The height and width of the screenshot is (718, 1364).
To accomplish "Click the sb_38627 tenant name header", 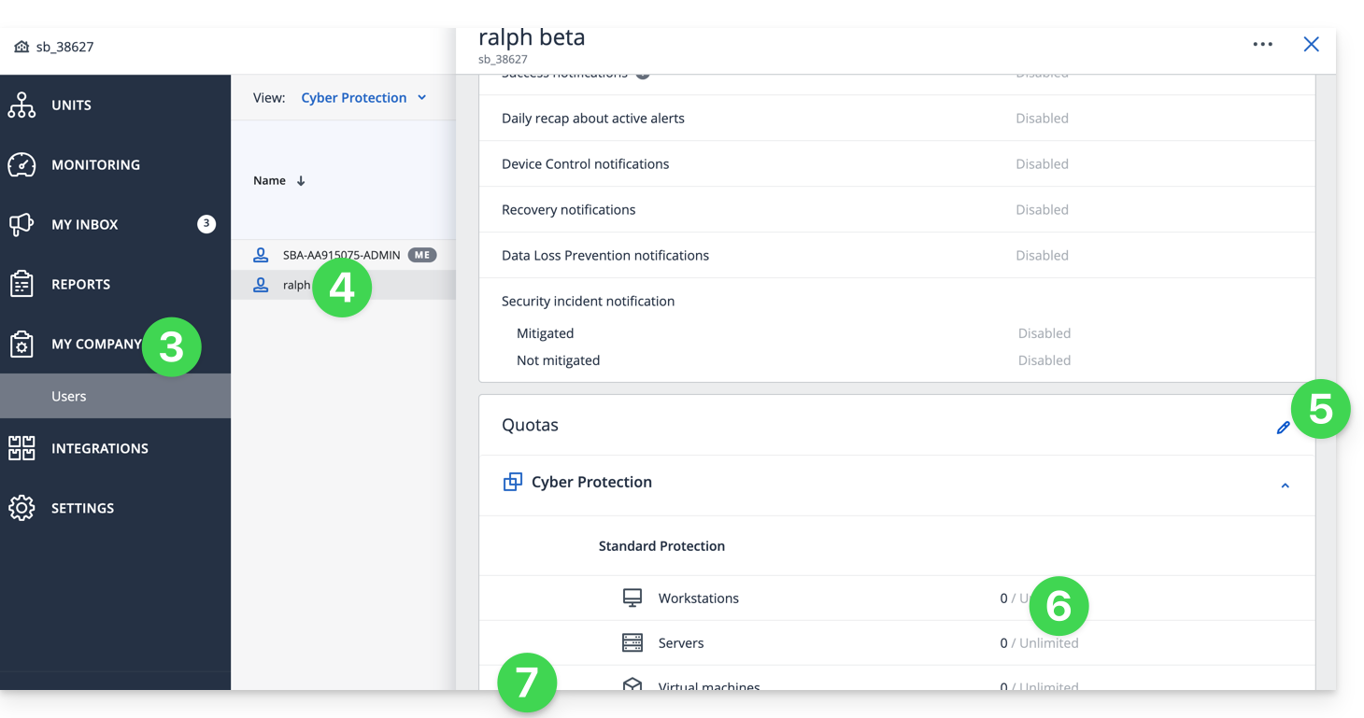I will 64,47.
